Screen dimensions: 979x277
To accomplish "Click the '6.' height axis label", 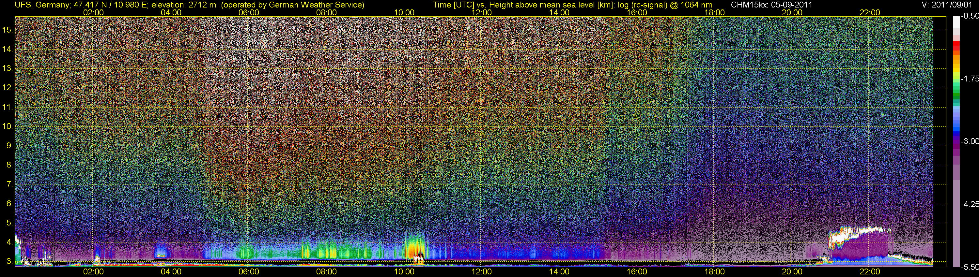I will (10, 204).
